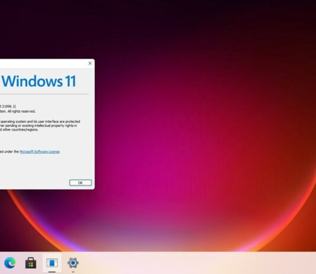Open the Microsoft Software License link
This screenshot has width=316, height=274.
[40, 152]
